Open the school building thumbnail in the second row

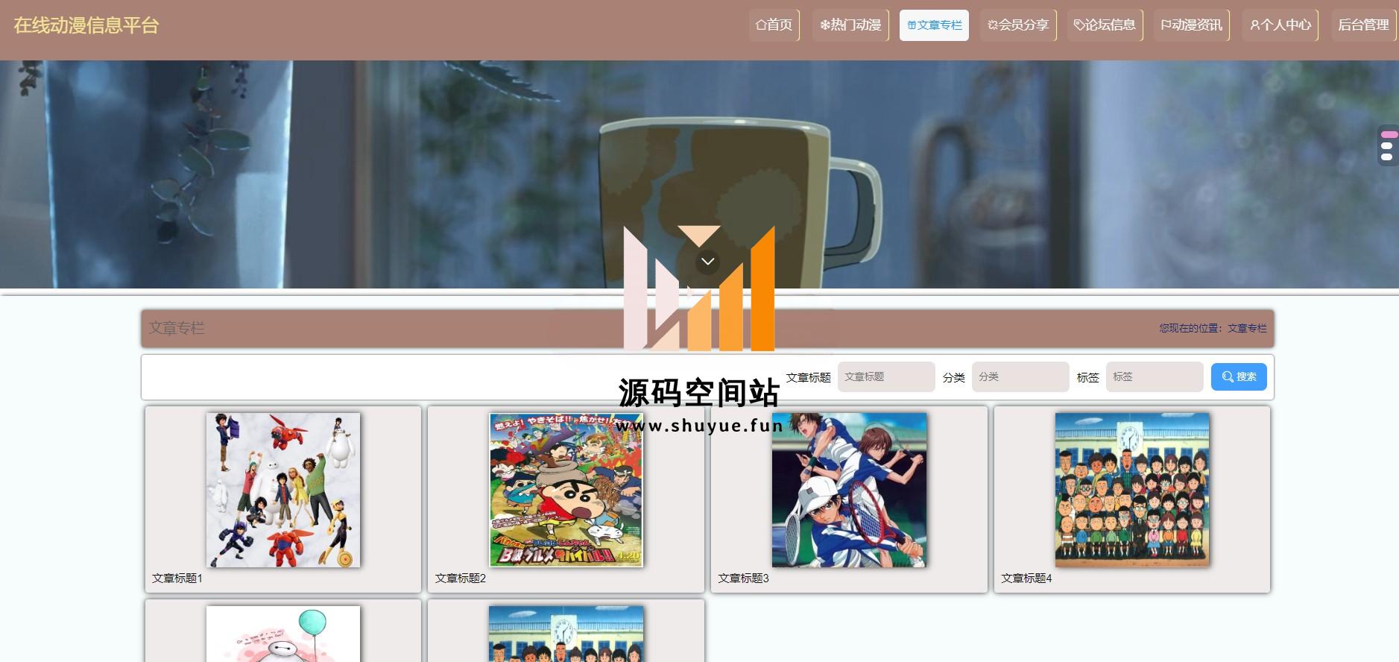566,634
